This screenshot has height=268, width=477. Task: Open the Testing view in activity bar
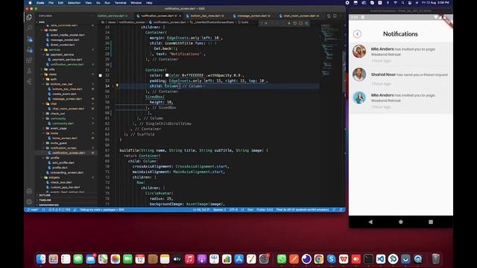29,71
